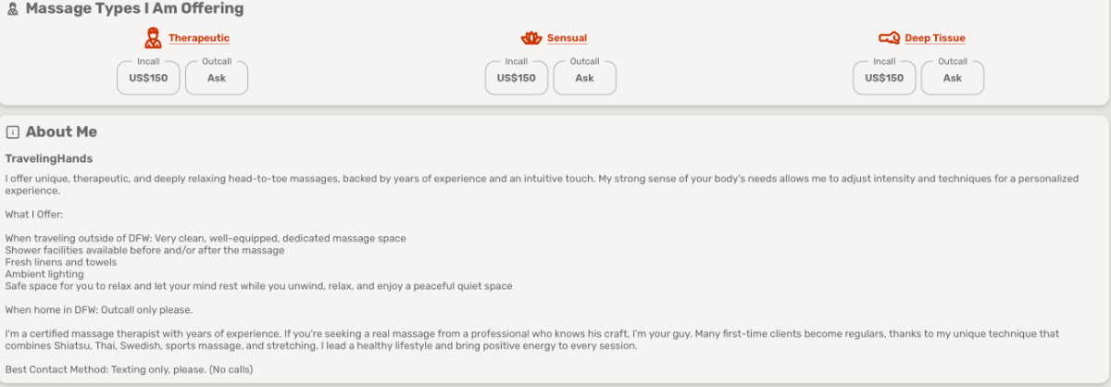Click the 'When home in DFW' outcall line
This screenshot has width=1111, height=387.
point(99,309)
